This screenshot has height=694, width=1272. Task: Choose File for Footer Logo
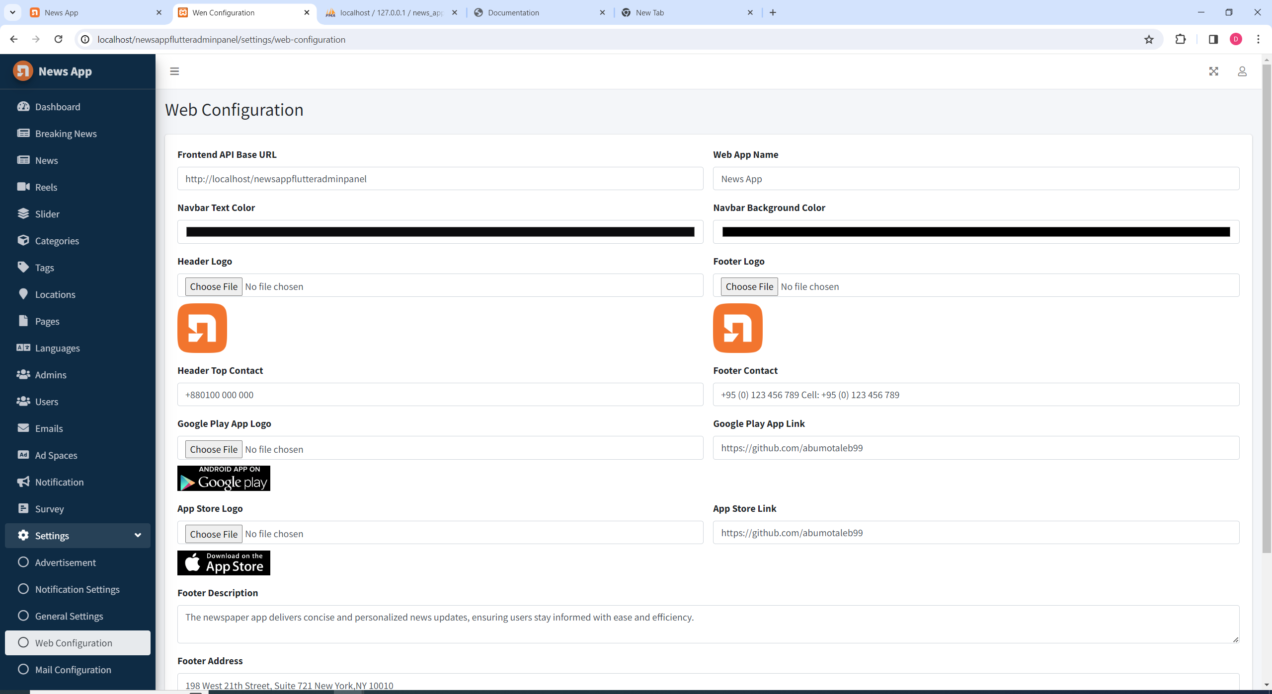pos(749,286)
